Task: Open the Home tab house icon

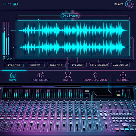Action: point(13,75)
